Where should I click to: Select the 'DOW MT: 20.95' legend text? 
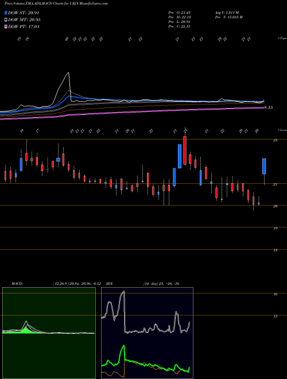pyautogui.click(x=24, y=20)
